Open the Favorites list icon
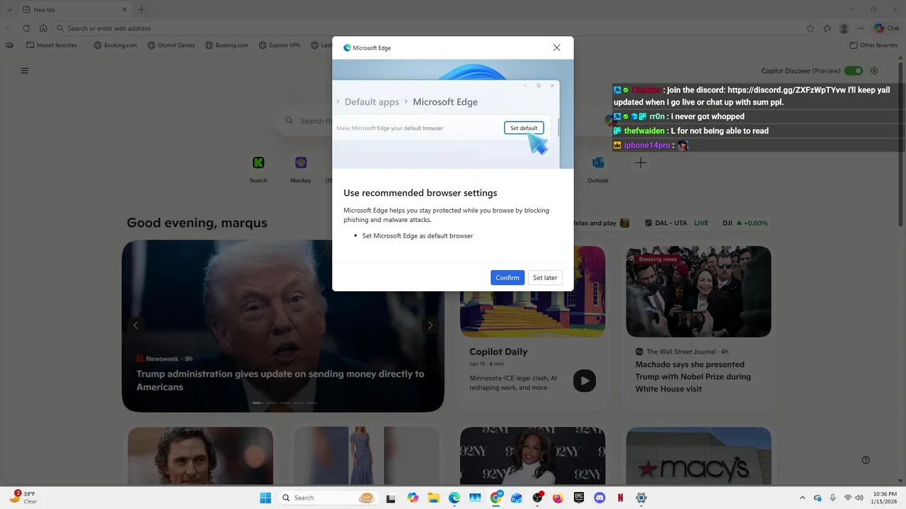The height and width of the screenshot is (509, 906). pos(827,28)
